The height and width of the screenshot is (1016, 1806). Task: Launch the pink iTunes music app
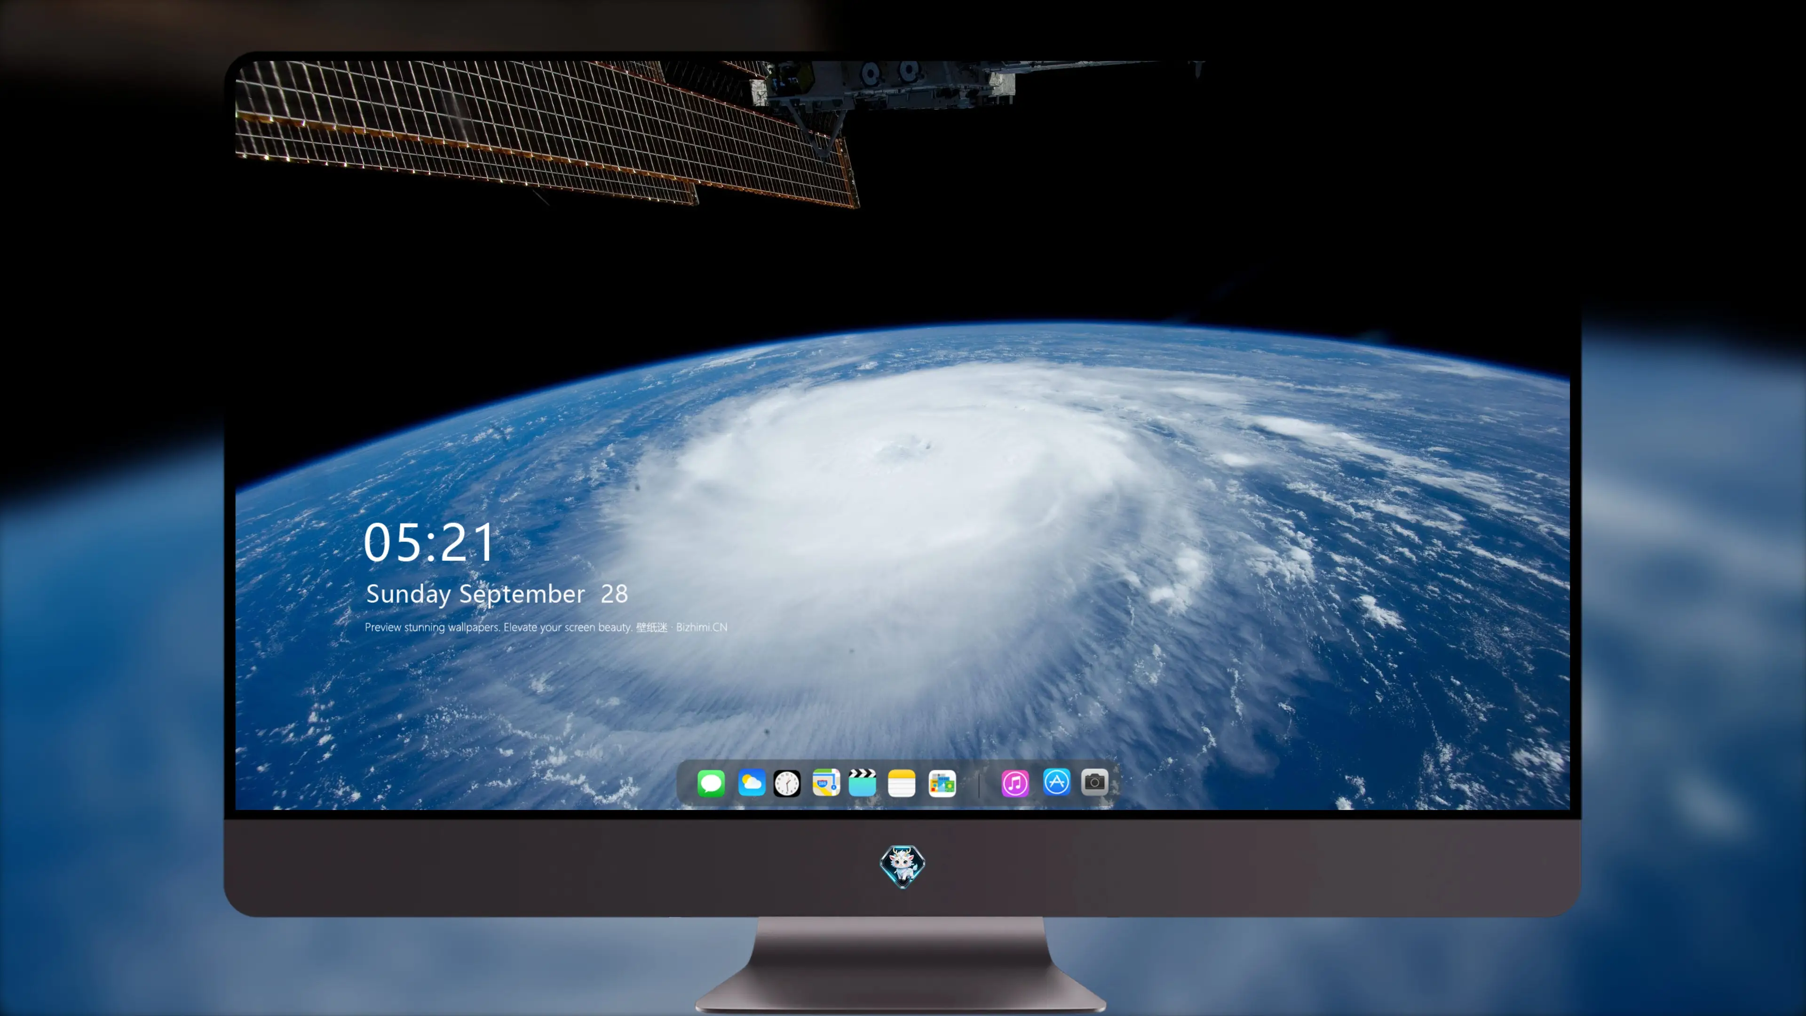(x=1015, y=783)
